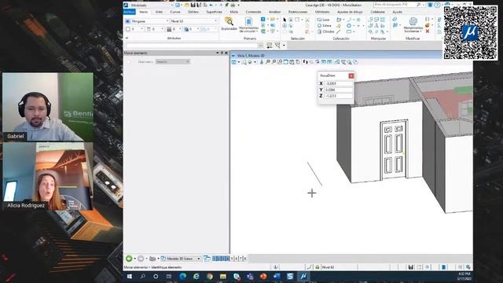Click the AccuDraw Y value field

338,90
